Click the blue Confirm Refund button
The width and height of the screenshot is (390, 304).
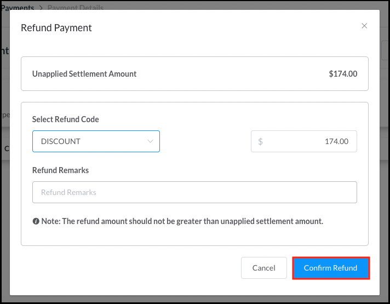330,268
